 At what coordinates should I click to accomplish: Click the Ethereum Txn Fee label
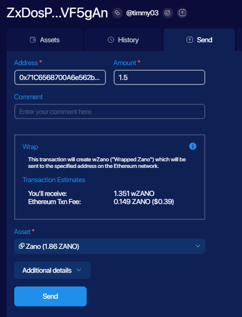click(55, 202)
